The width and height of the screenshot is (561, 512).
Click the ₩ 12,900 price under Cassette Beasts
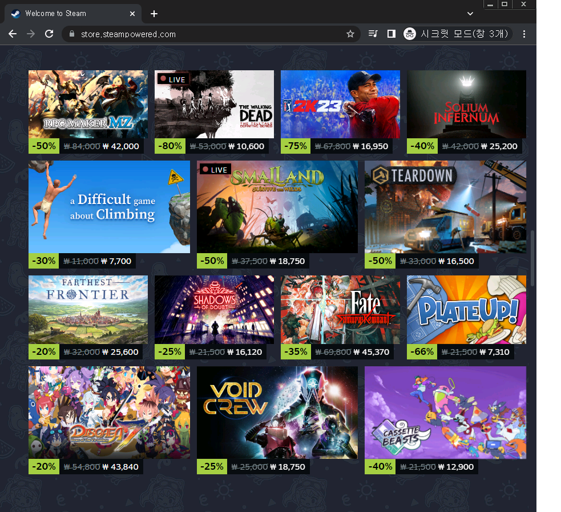coord(456,467)
